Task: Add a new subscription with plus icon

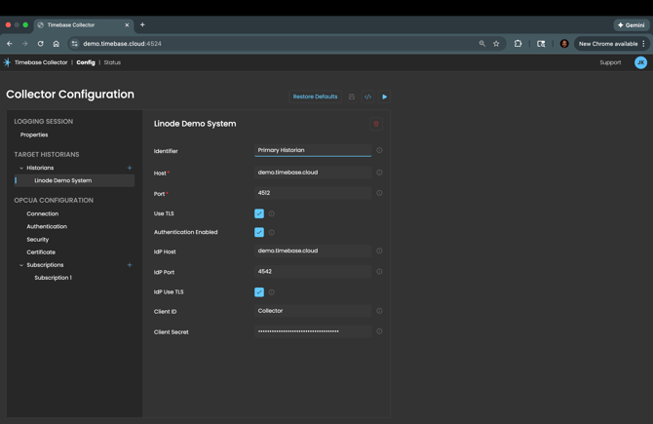Action: [x=130, y=265]
